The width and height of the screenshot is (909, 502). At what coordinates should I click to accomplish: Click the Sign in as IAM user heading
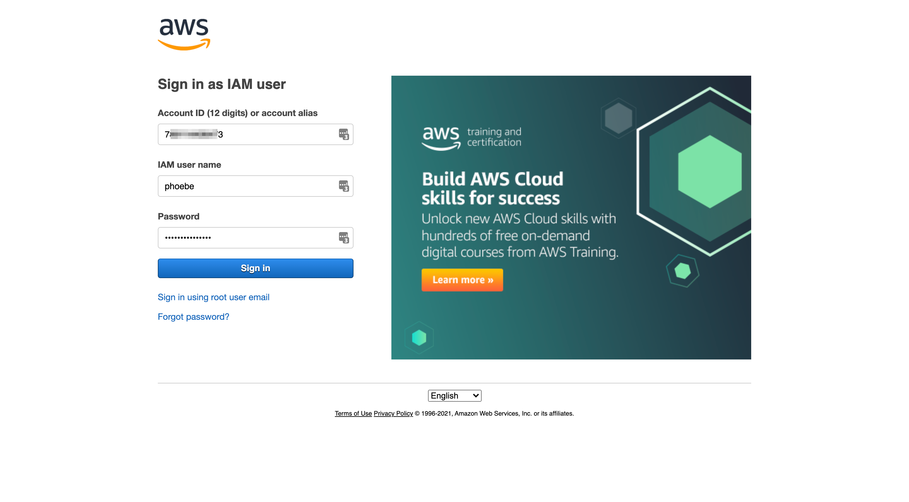[x=222, y=84]
